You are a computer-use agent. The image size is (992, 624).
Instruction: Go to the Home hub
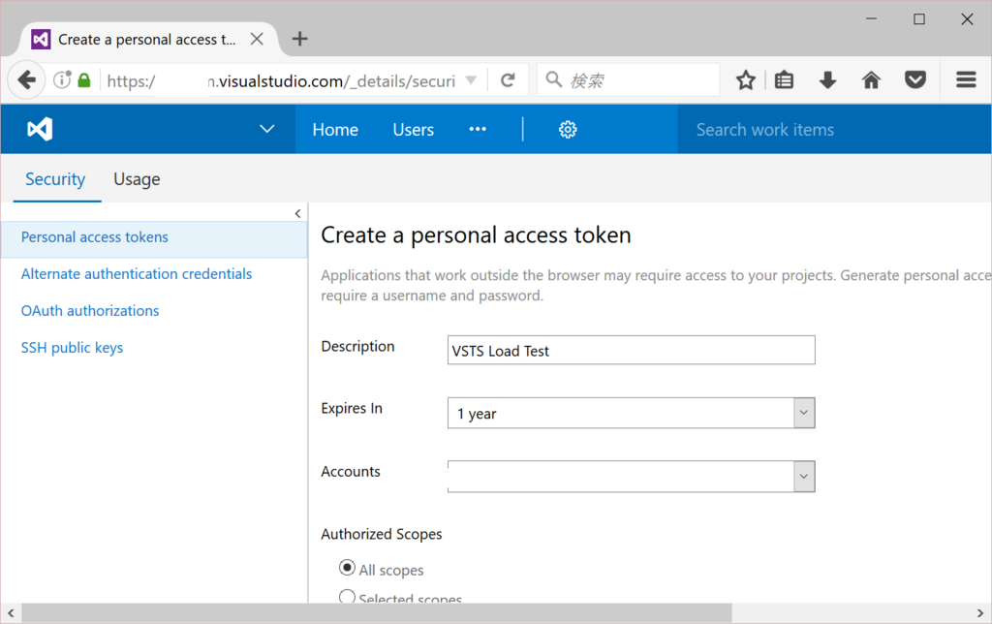click(335, 130)
